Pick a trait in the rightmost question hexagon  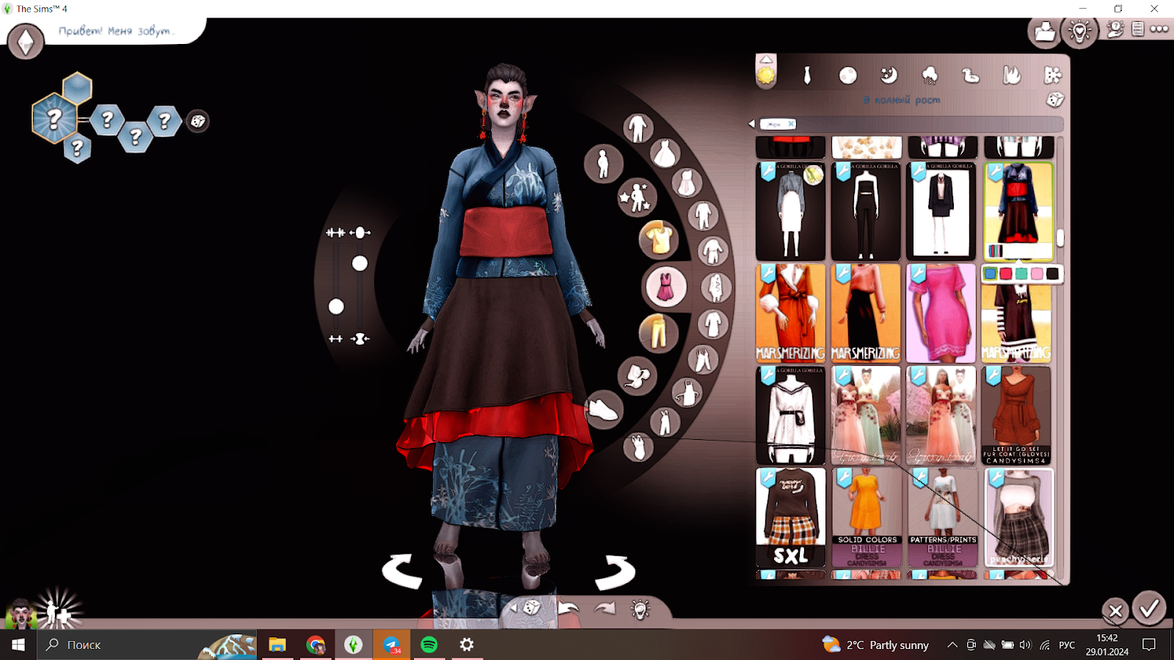tap(164, 120)
